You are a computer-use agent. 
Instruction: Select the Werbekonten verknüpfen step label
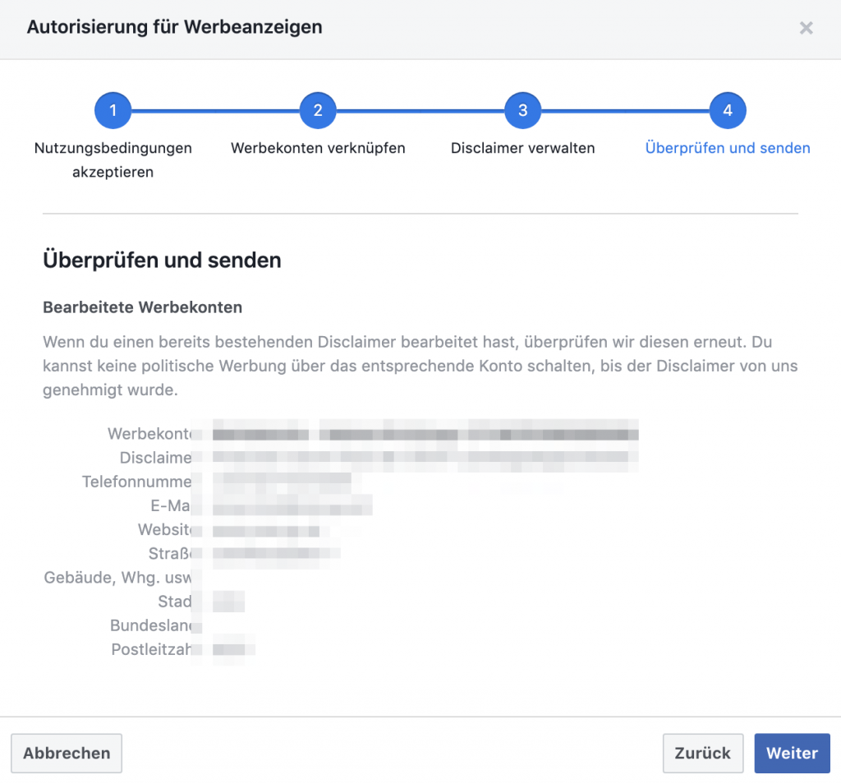[x=318, y=149]
